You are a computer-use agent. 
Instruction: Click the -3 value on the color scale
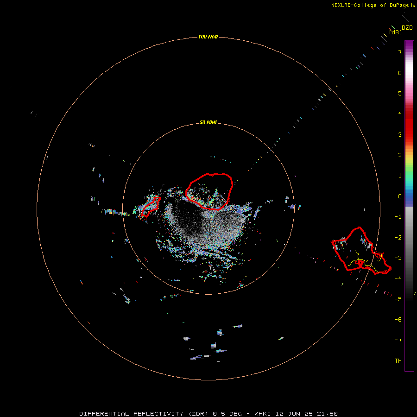(398, 258)
